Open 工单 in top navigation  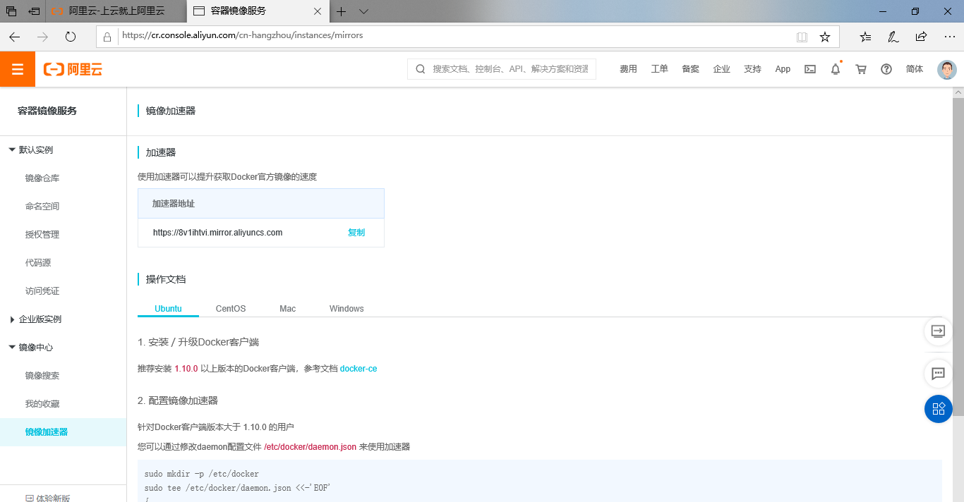click(x=659, y=69)
